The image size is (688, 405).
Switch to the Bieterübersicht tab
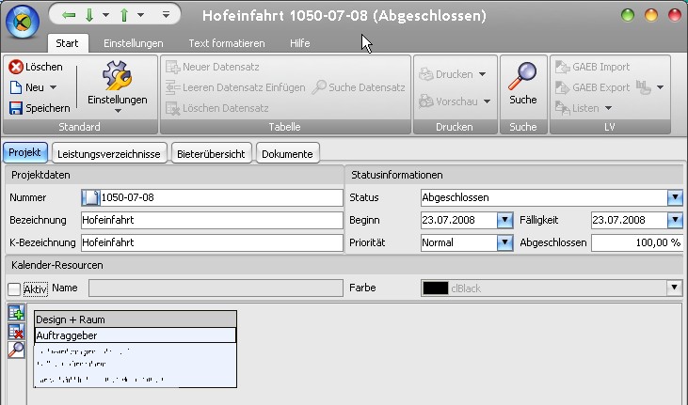211,153
